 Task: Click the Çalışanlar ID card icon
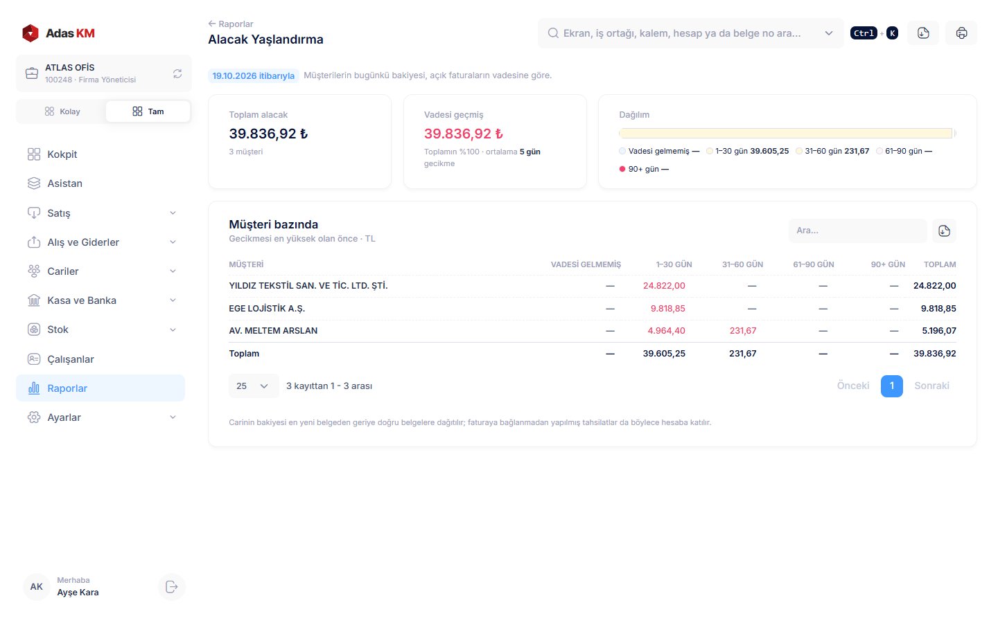34,359
